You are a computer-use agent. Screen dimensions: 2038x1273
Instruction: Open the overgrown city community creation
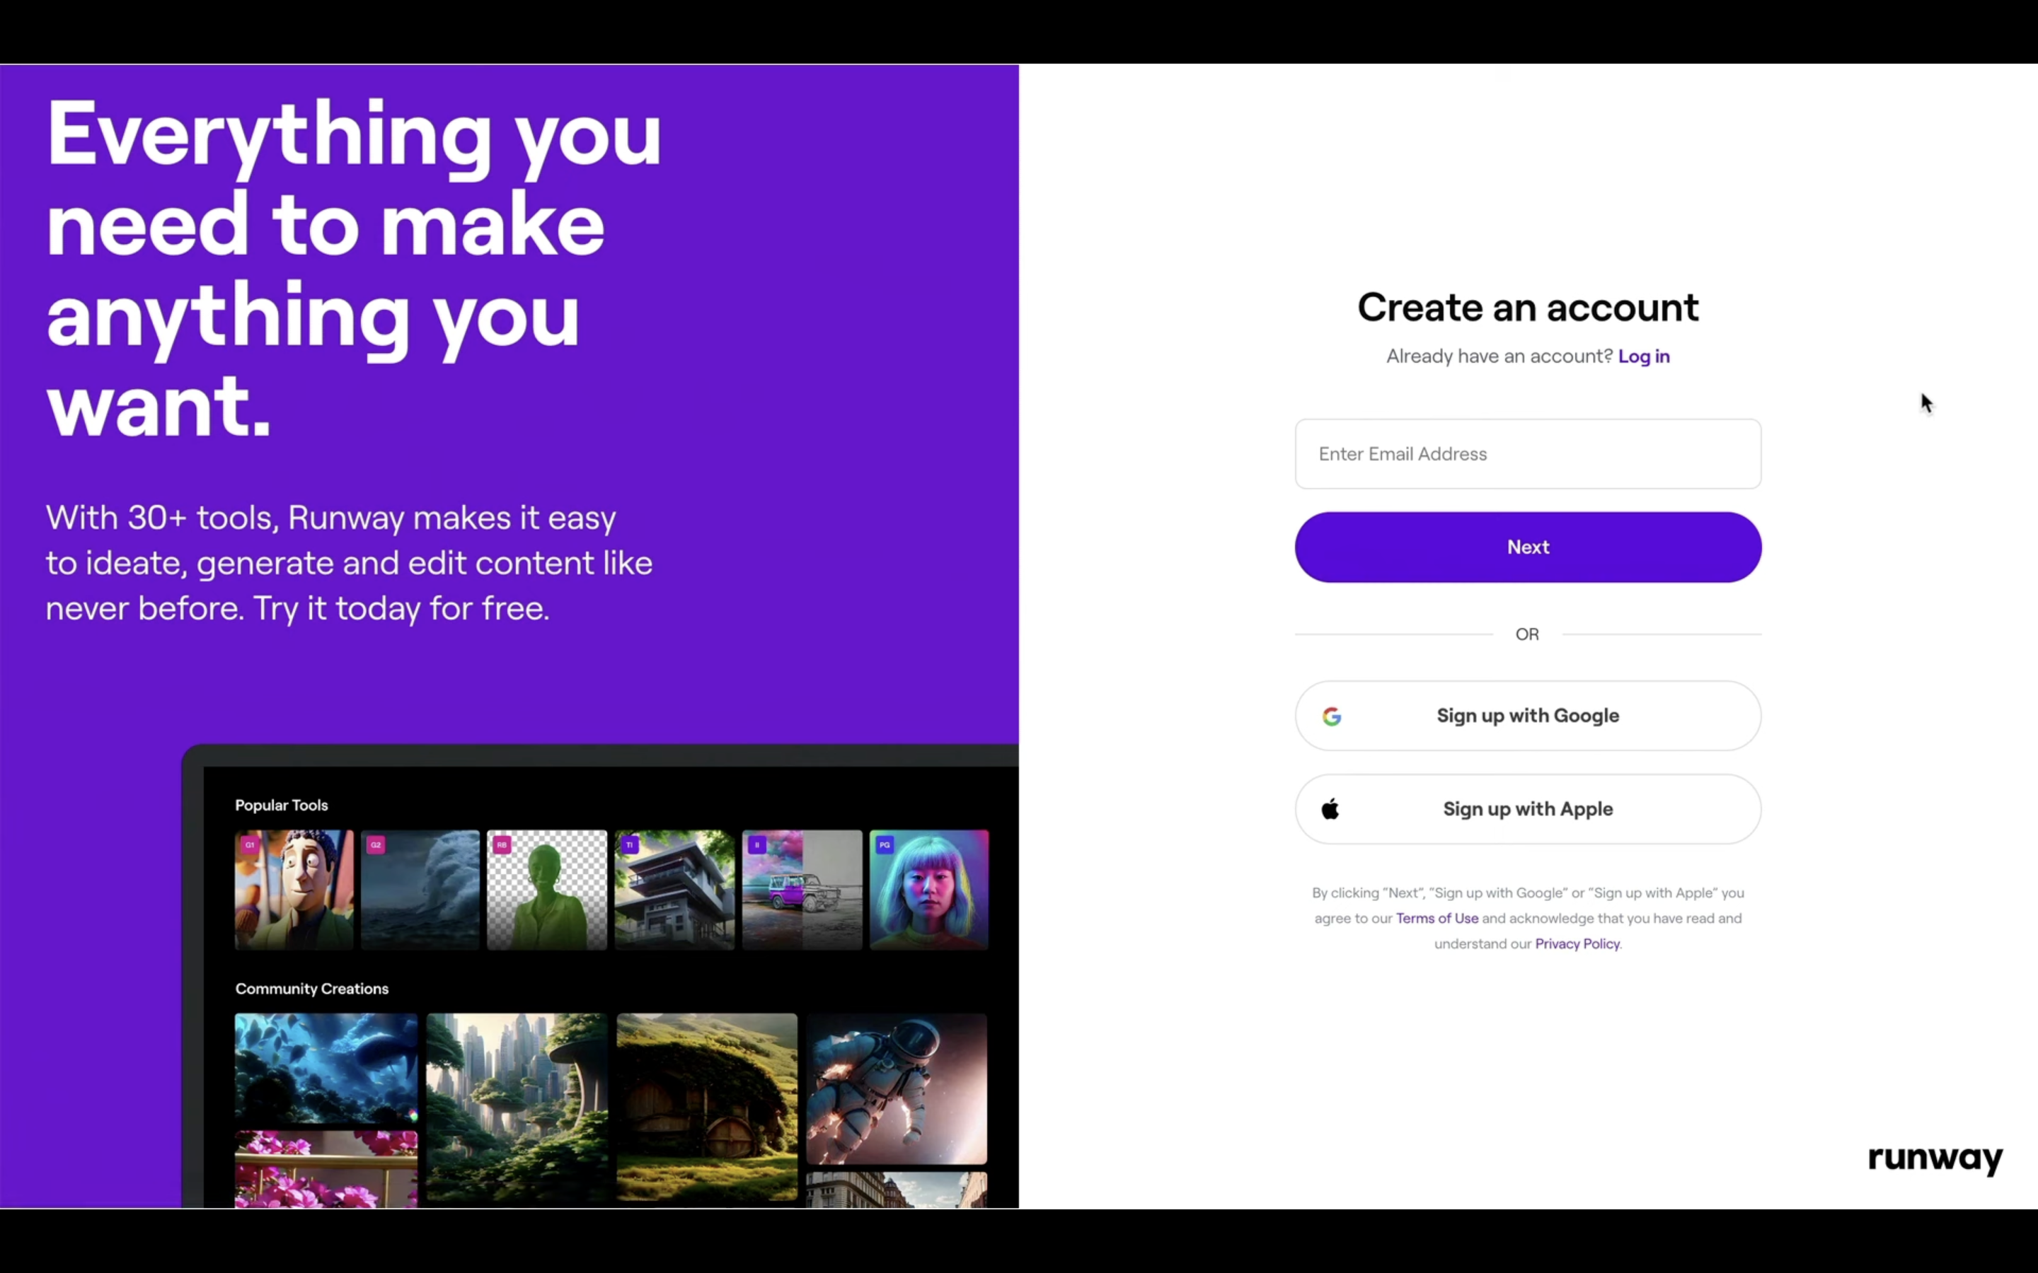coord(517,1107)
